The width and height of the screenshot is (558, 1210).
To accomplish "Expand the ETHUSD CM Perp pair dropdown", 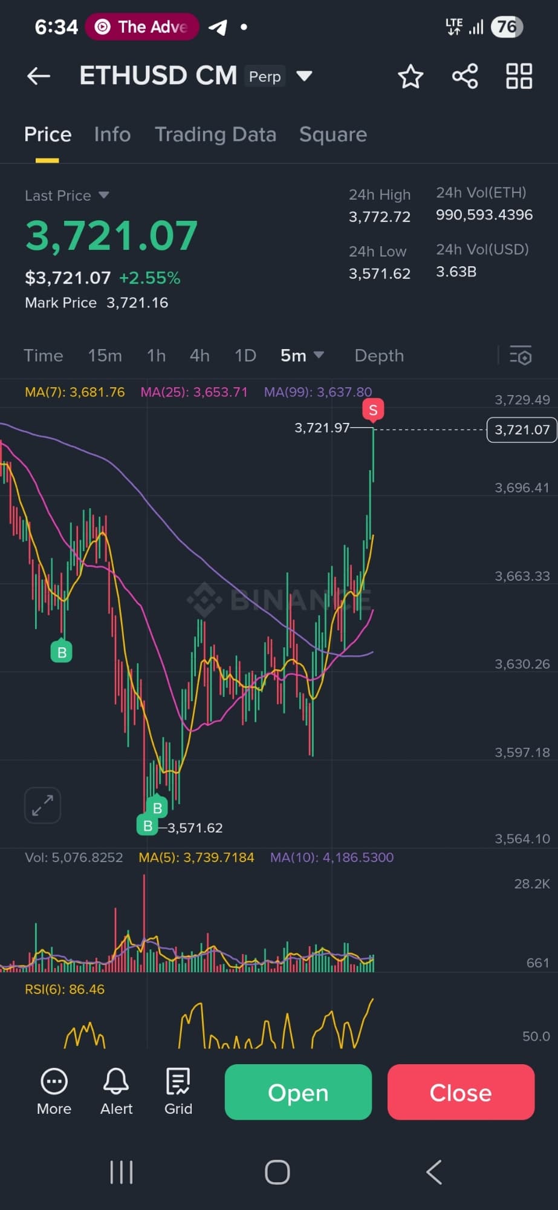I will click(x=304, y=76).
